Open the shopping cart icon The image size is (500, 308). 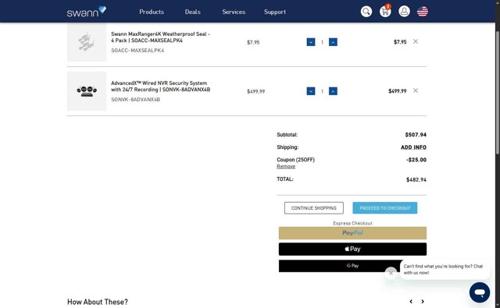[x=385, y=12]
